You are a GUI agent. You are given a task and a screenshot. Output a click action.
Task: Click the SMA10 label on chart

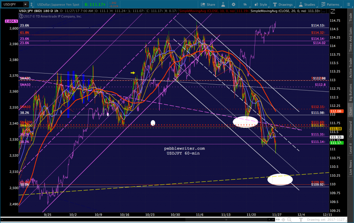(25, 107)
